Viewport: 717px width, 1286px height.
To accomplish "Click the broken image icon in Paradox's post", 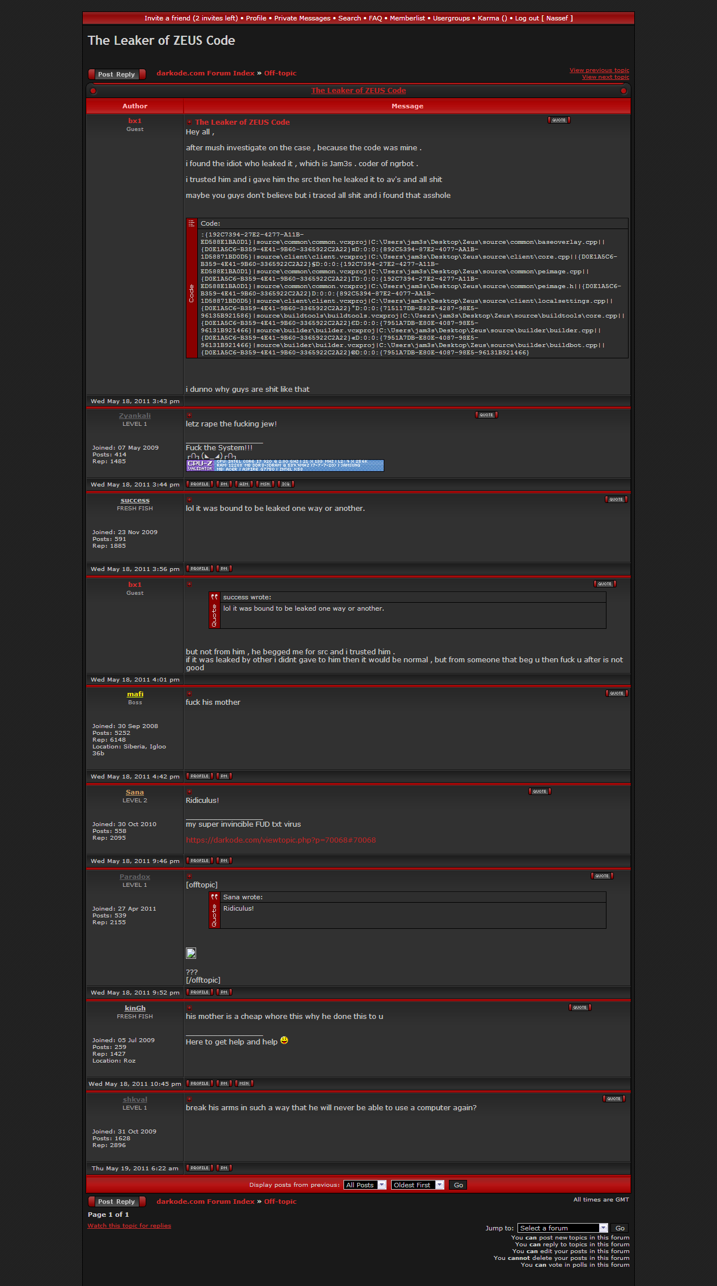I will (x=191, y=953).
